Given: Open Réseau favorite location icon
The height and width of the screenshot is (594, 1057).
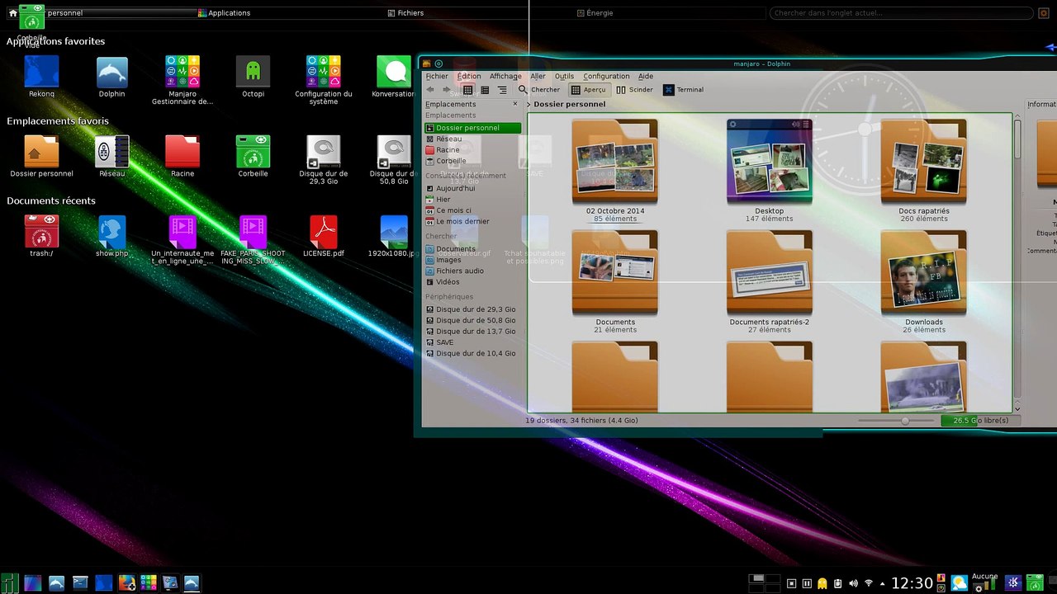Looking at the screenshot, I should (111, 156).
